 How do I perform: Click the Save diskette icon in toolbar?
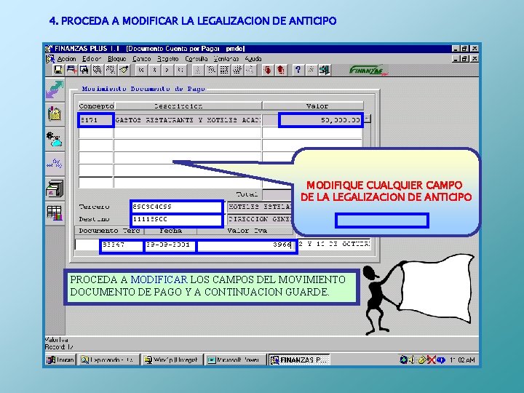point(58,70)
